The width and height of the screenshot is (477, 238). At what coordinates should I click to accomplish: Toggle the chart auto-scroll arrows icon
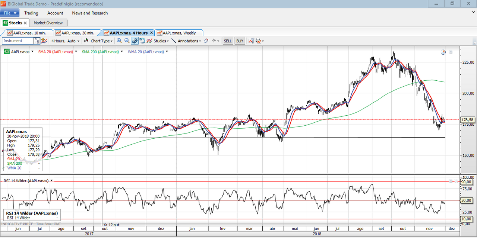click(x=135, y=41)
